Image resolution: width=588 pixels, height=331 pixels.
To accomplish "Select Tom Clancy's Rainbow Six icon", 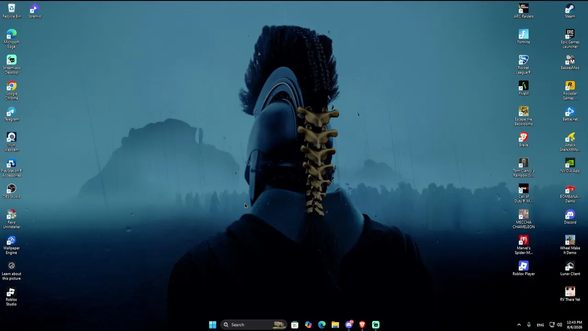I will (524, 168).
